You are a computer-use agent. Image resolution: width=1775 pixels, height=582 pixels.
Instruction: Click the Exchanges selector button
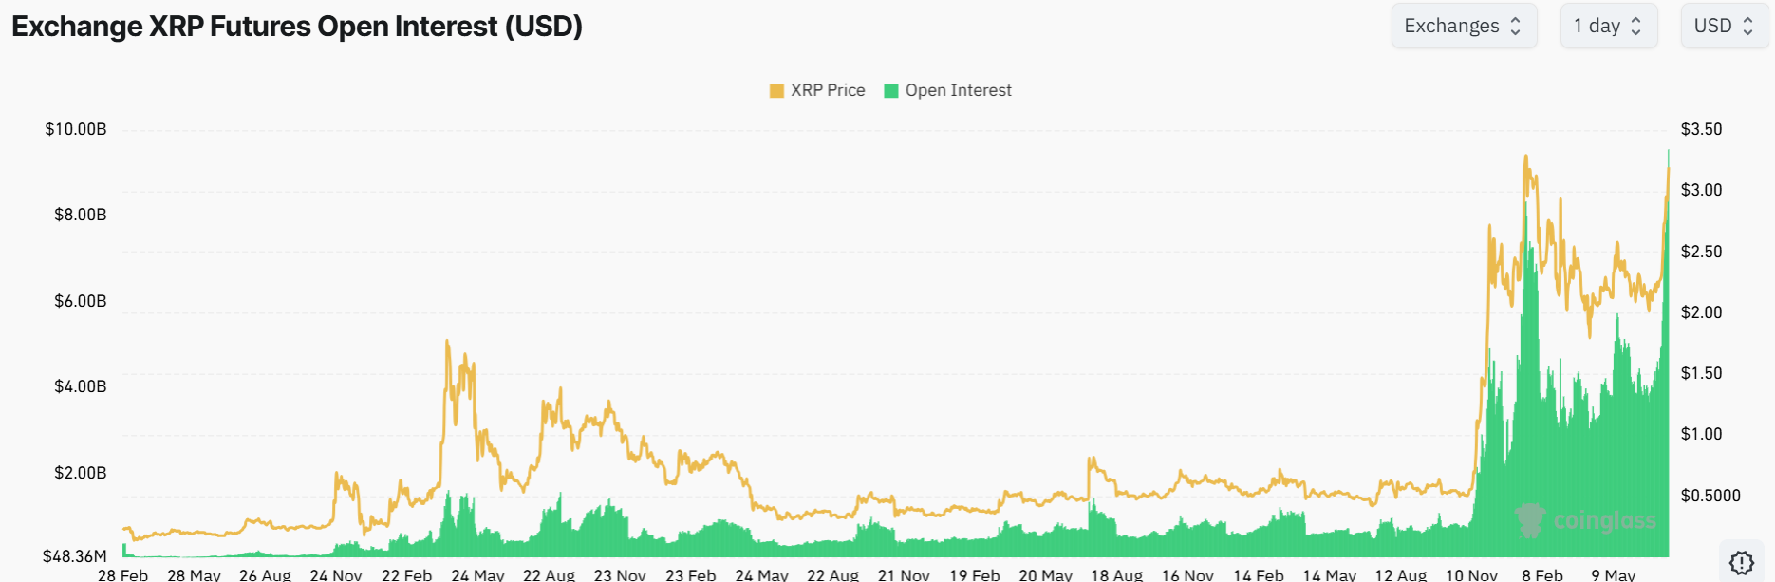(1464, 26)
